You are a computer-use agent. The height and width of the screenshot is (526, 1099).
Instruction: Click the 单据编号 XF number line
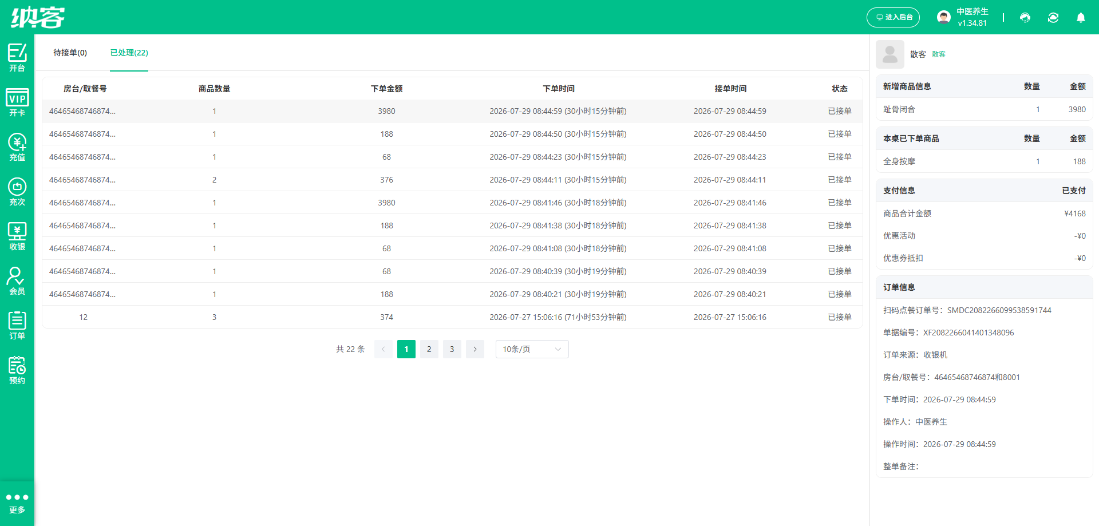[948, 333]
